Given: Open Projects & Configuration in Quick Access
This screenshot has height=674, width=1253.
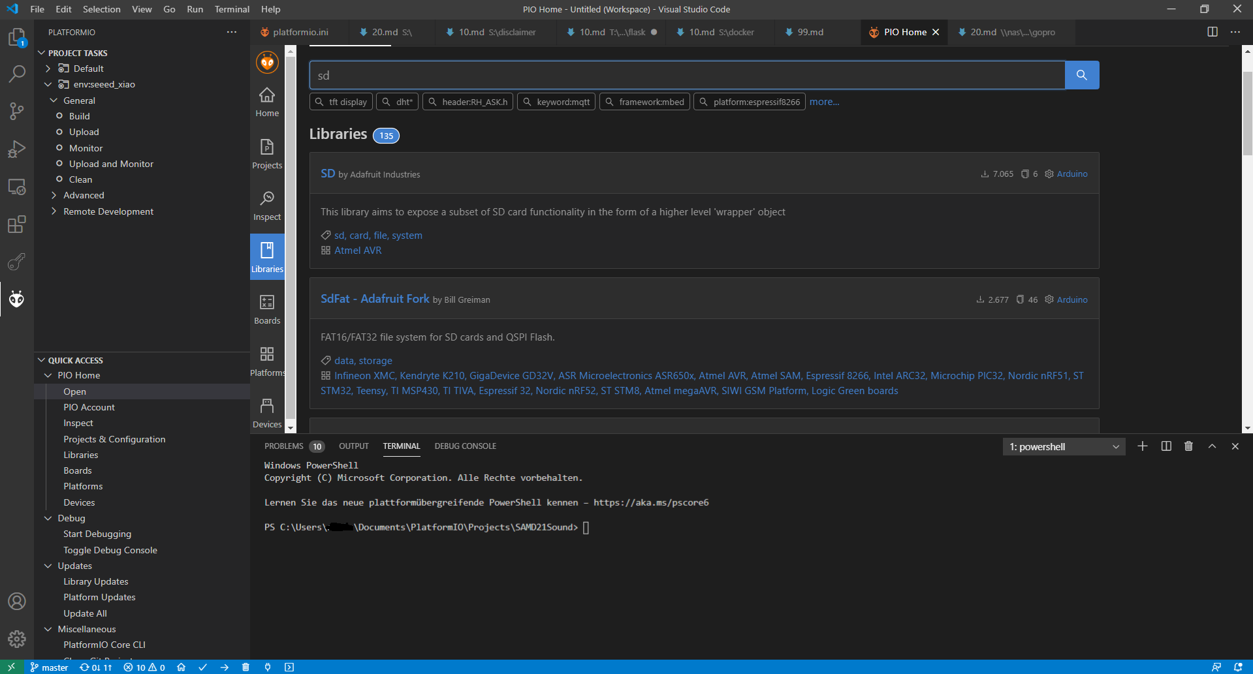Looking at the screenshot, I should click(114, 439).
